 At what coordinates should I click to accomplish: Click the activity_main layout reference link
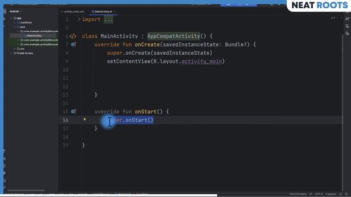pos(202,61)
